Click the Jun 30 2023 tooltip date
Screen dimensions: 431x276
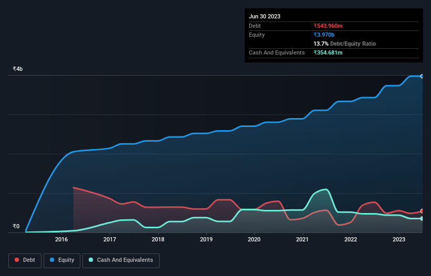coord(265,16)
